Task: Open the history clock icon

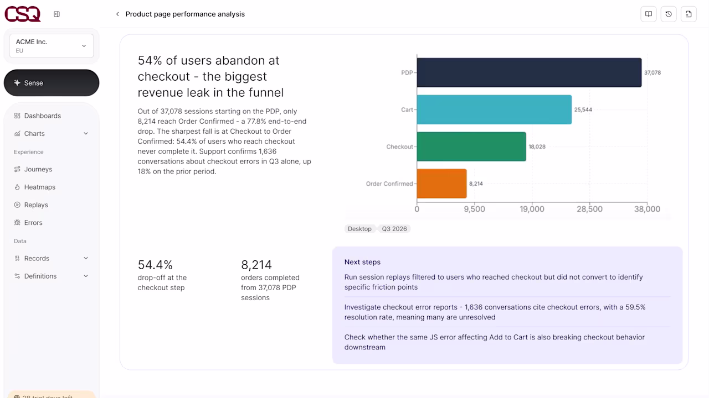Action: click(669, 14)
